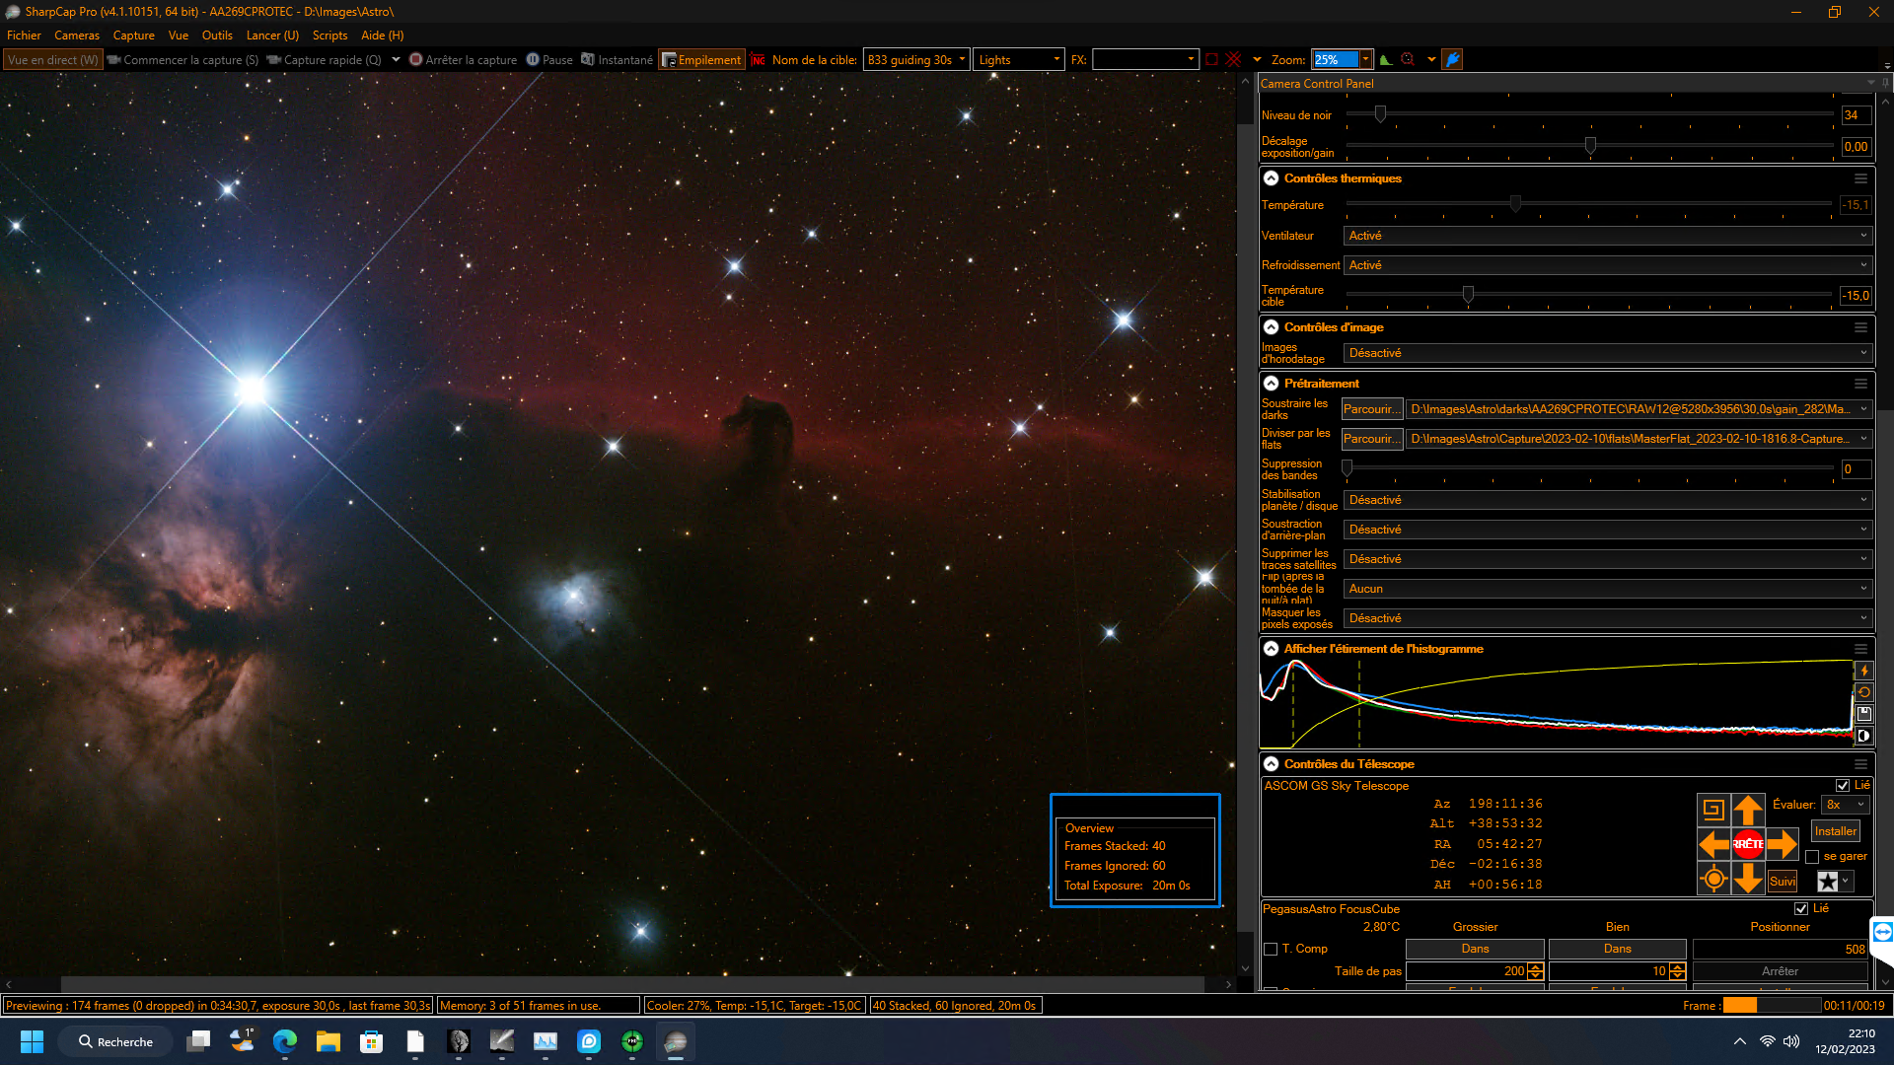
Task: Open the Outils menu
Action: [x=217, y=35]
